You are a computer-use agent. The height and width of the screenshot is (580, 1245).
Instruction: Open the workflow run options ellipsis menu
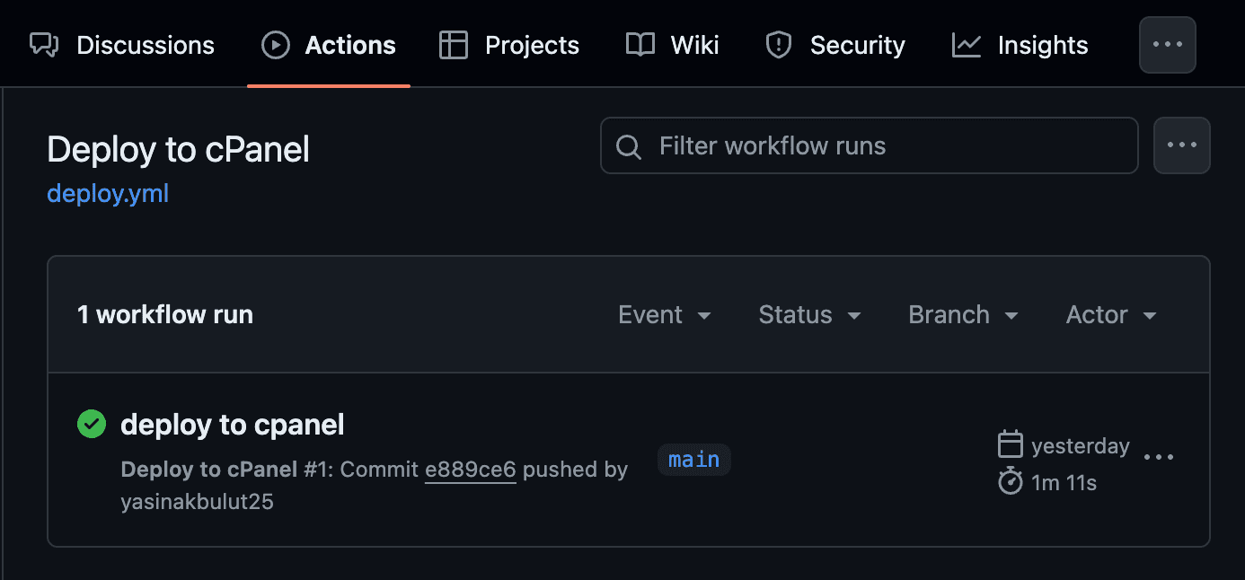coord(1159,456)
